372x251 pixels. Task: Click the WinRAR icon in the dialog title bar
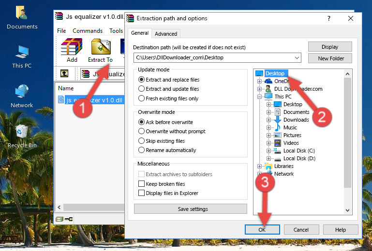130,18
